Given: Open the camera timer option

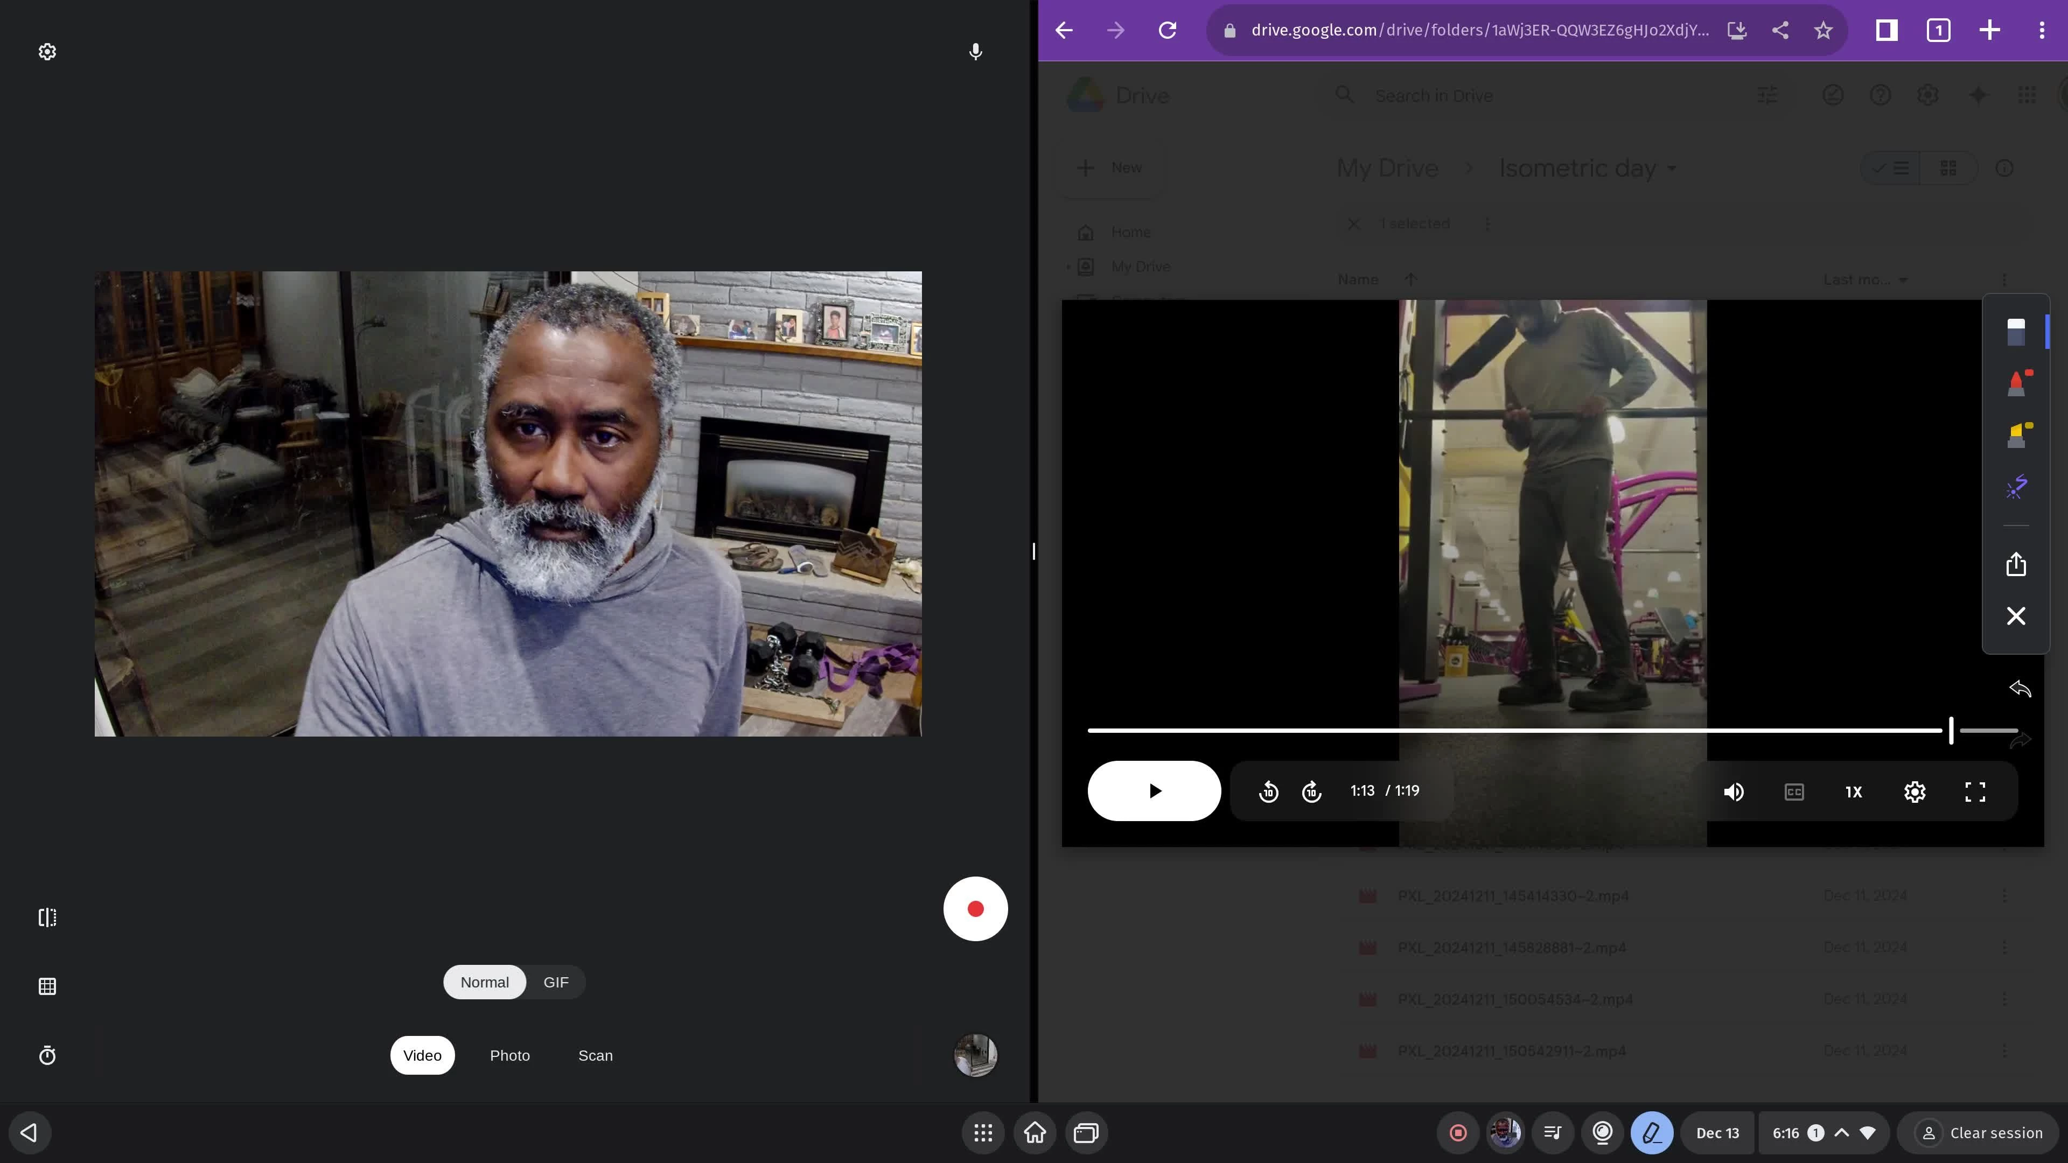Looking at the screenshot, I should tap(47, 1055).
